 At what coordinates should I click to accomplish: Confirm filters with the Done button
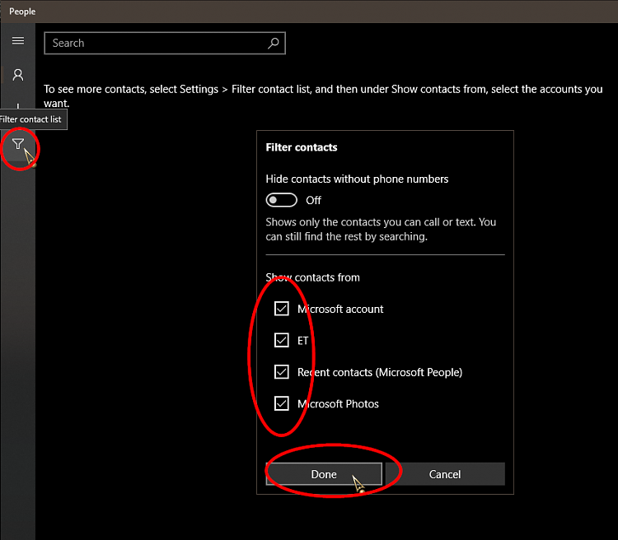point(324,474)
